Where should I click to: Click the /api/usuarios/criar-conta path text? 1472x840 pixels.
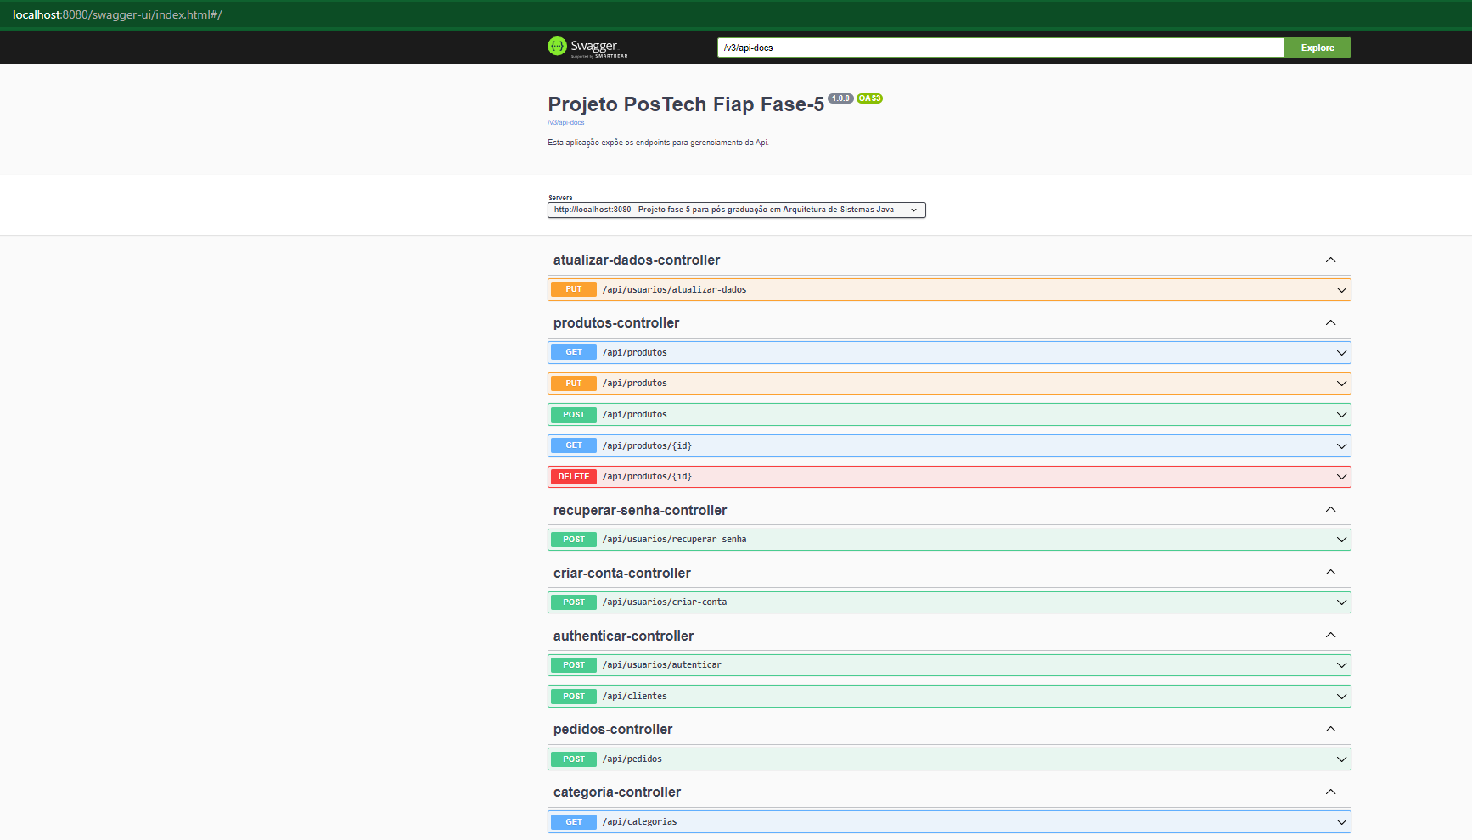pos(665,602)
